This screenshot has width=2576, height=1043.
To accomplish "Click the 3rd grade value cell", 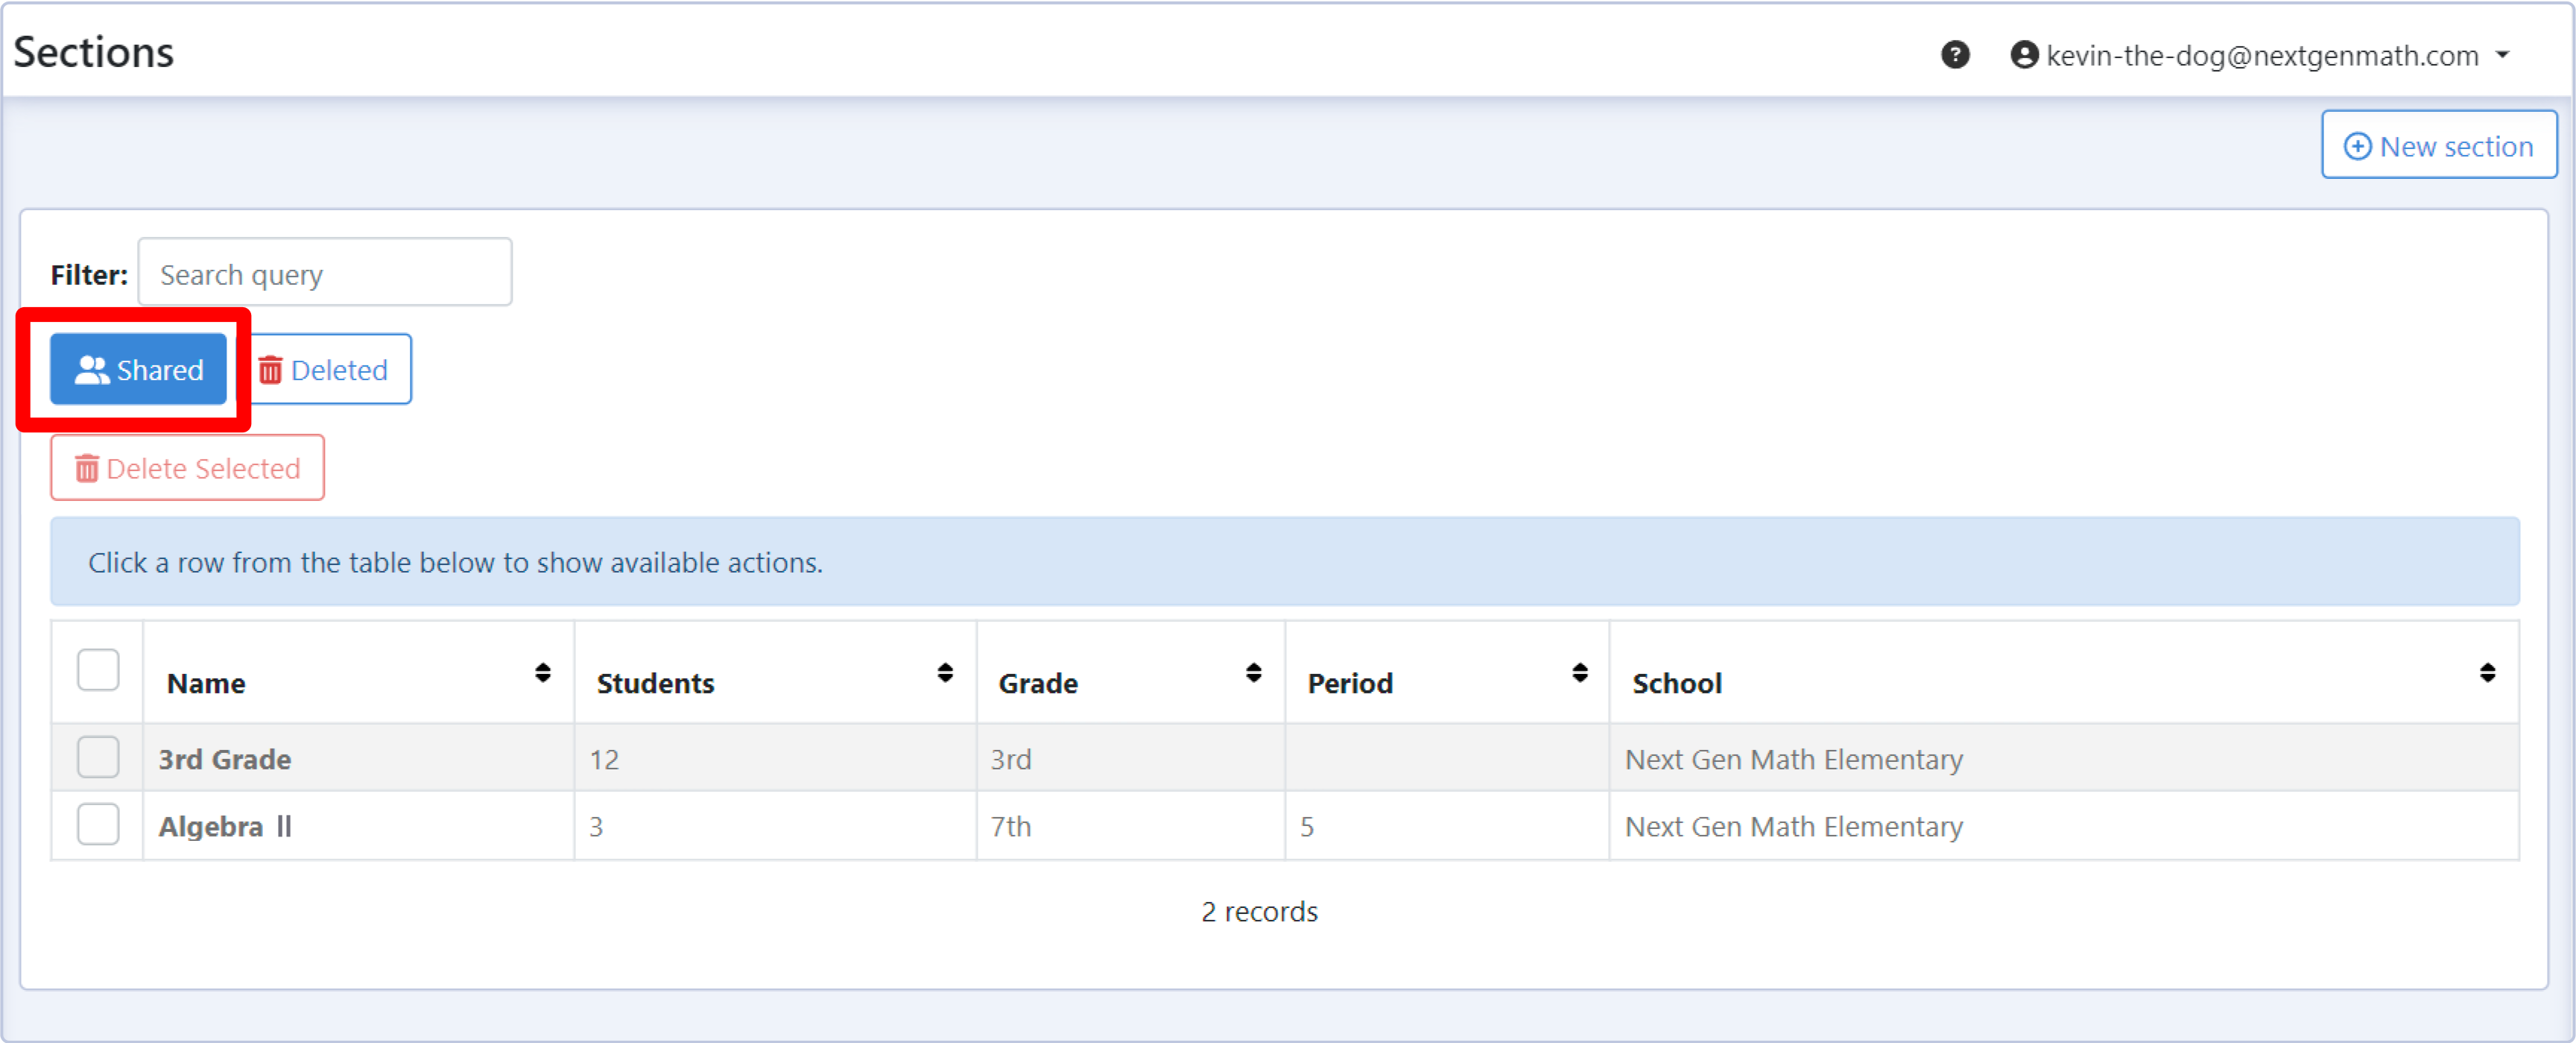I will pos(1131,759).
